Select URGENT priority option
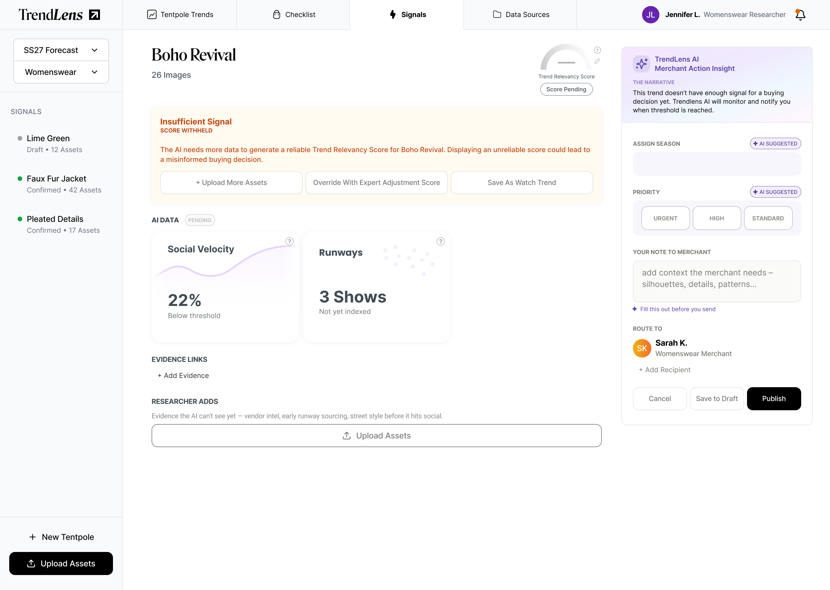The width and height of the screenshot is (830, 590). 665,218
